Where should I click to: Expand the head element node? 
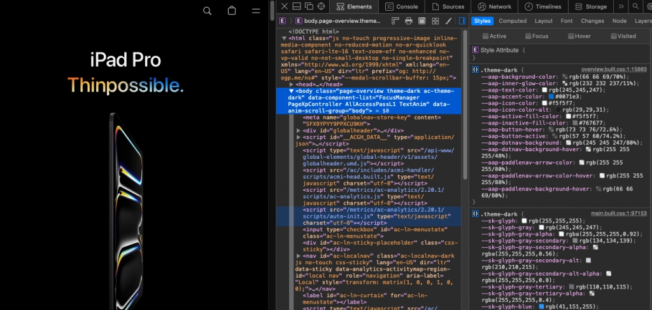(x=292, y=84)
